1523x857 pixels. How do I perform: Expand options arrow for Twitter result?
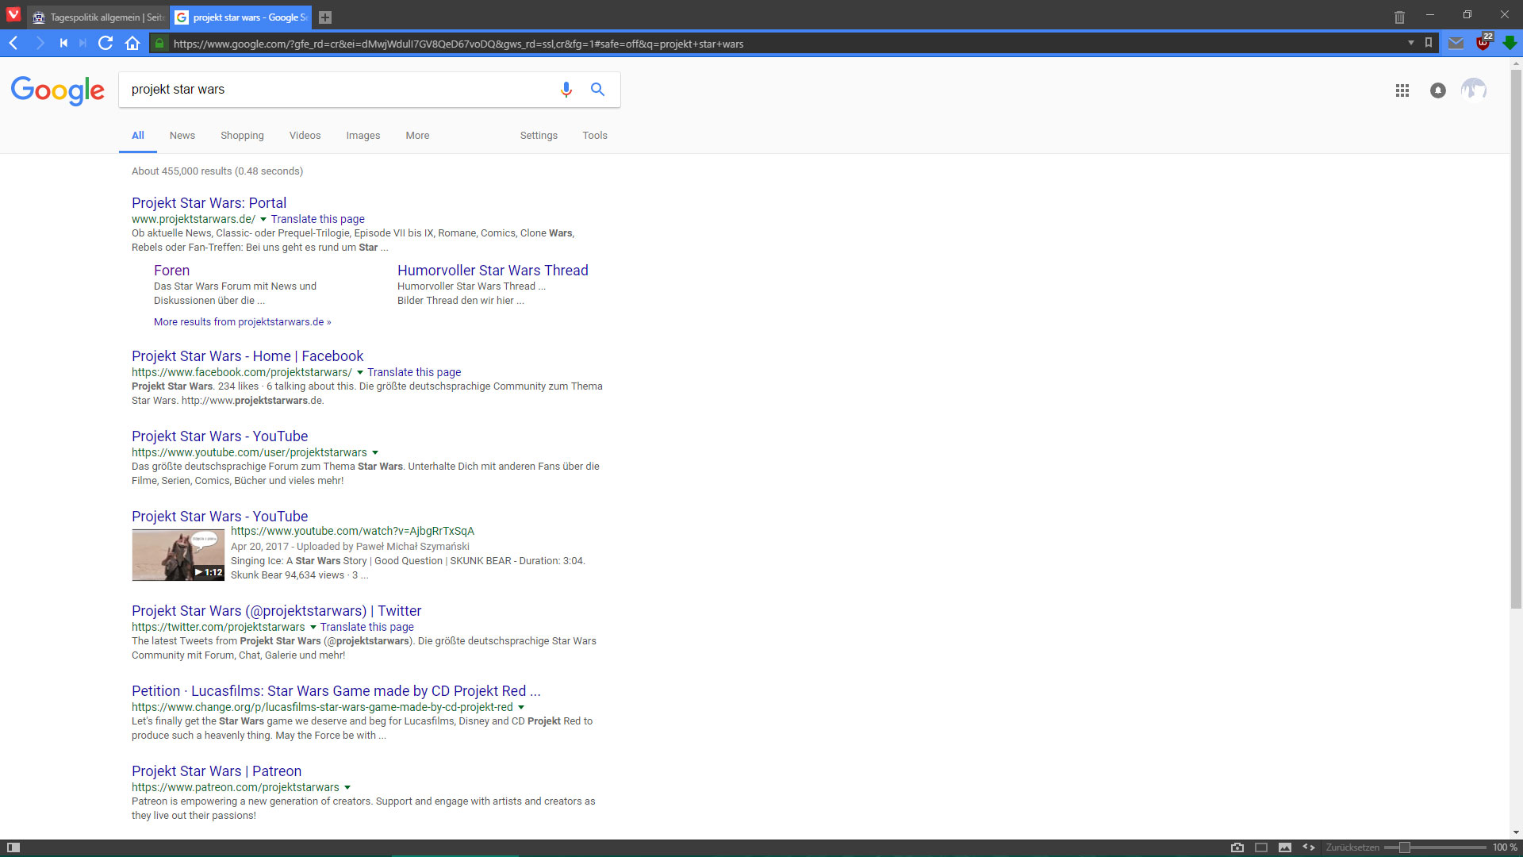click(x=313, y=628)
